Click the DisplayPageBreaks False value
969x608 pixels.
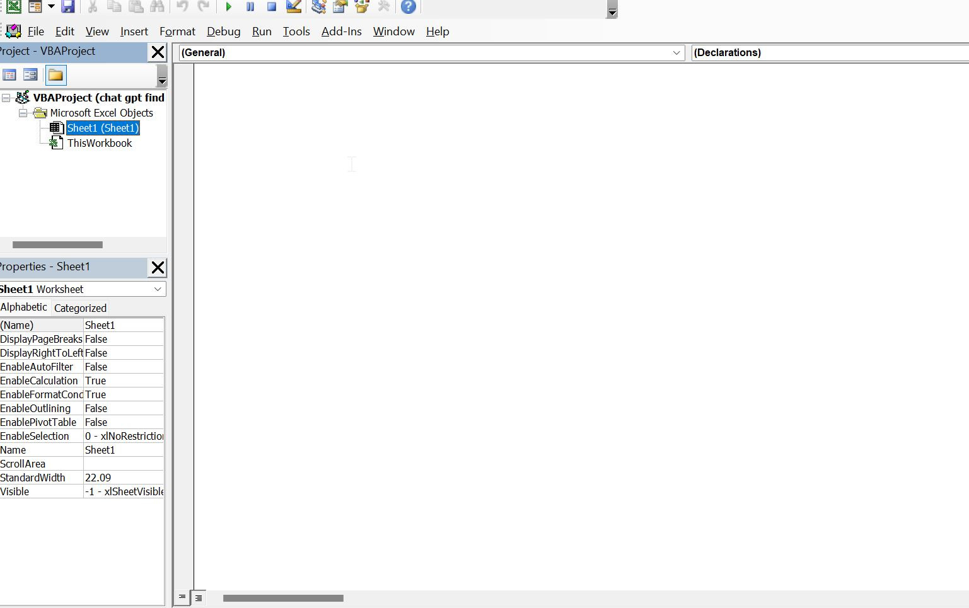[124, 339]
